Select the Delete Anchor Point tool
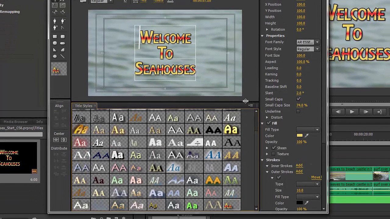This screenshot has height=219, width=390. (x=62, y=21)
